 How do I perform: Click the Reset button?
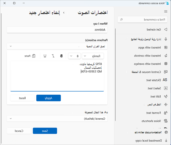coord(22,98)
